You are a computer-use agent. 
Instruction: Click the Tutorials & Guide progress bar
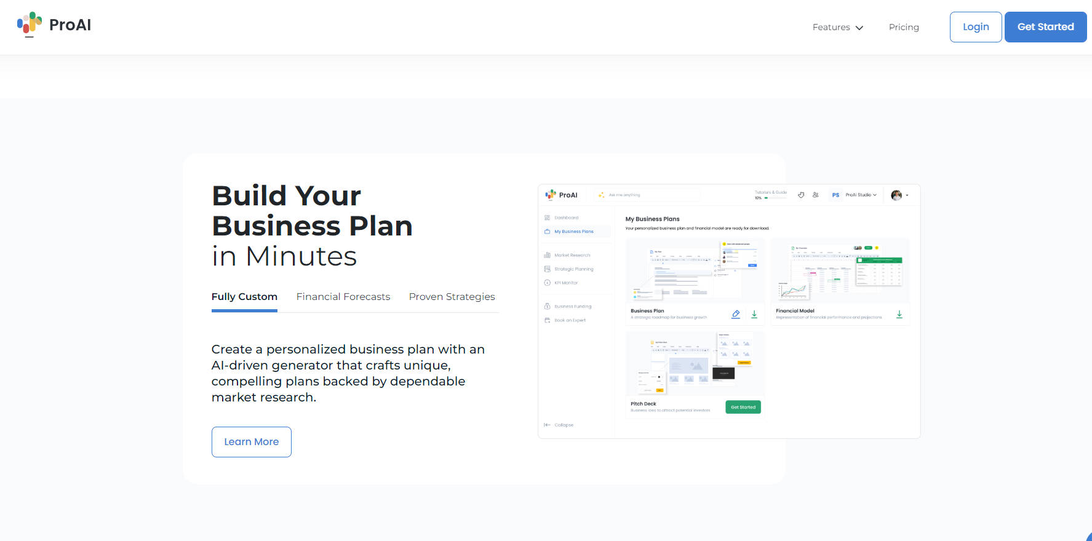774,198
